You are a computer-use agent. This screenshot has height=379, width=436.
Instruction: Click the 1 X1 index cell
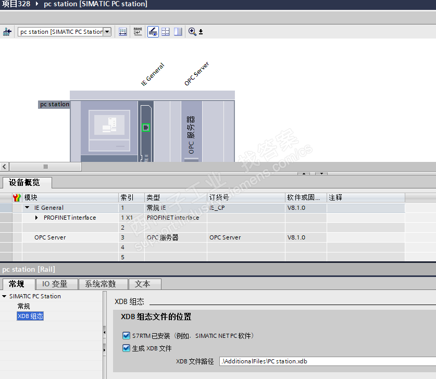(131, 218)
